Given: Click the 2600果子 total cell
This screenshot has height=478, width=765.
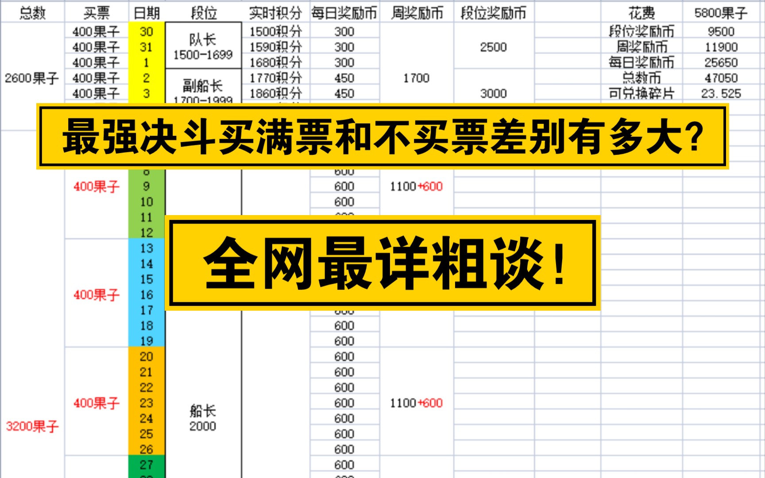Looking at the screenshot, I should 32,78.
